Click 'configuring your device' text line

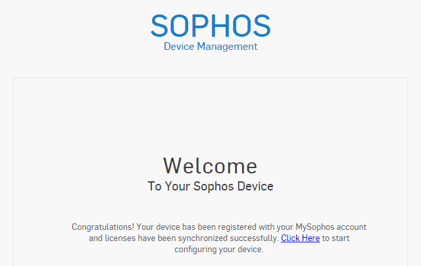[219, 250]
